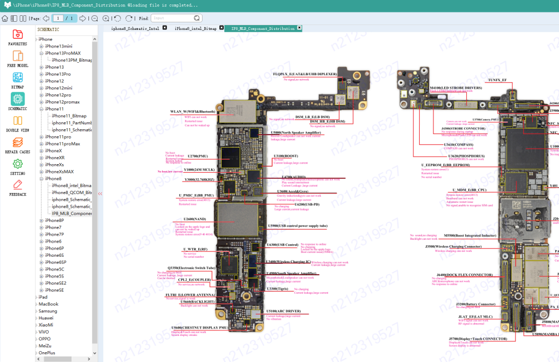This screenshot has width=559, height=362.
Task: Click the search icon in Find box
Action: tap(197, 18)
